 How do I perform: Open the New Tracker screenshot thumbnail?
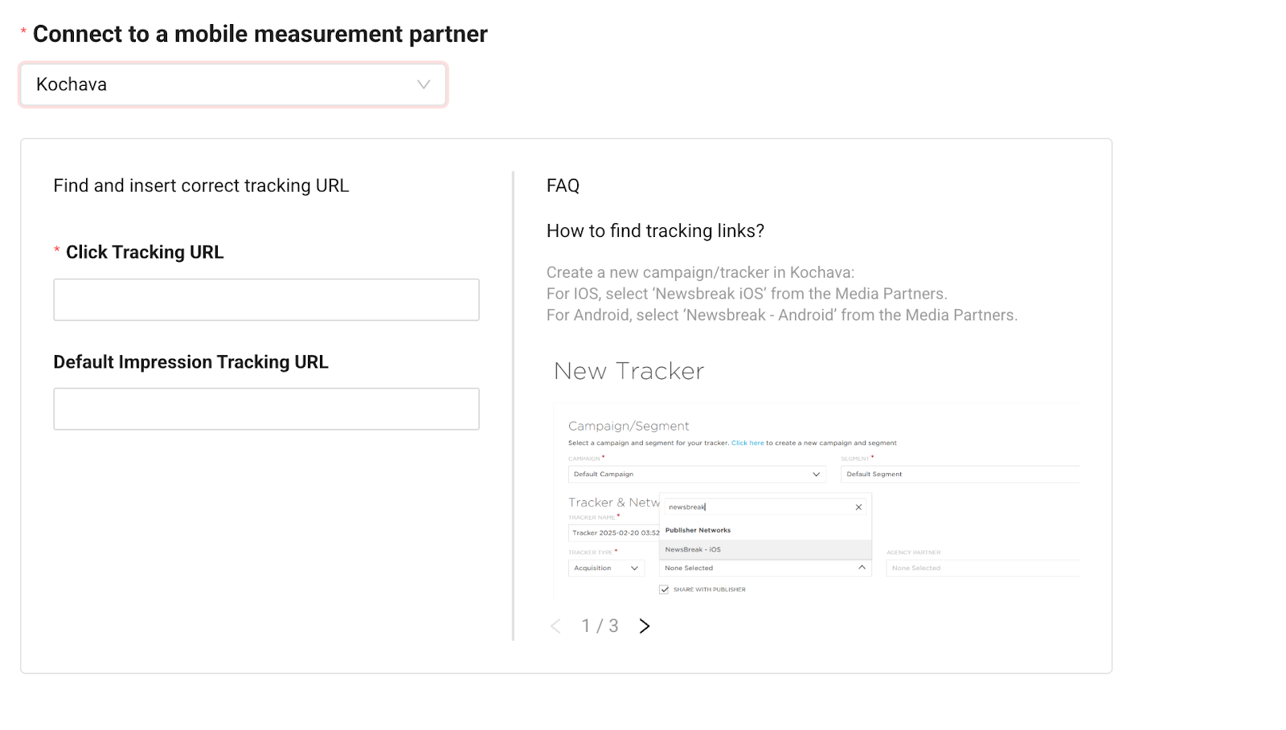pyautogui.click(x=813, y=478)
